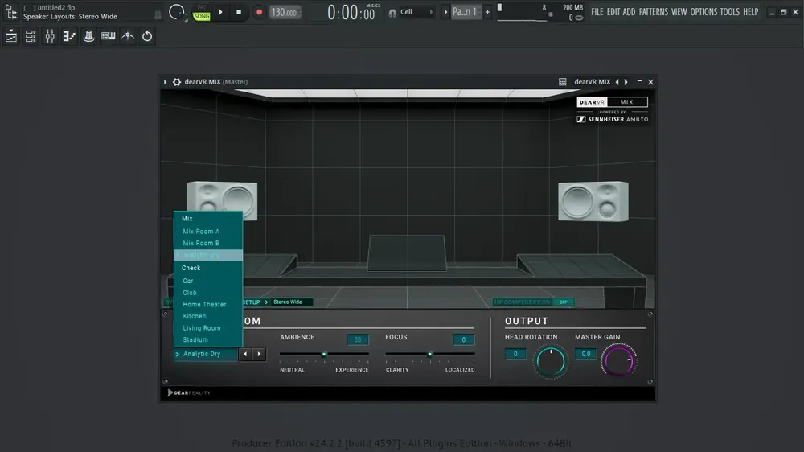The image size is (804, 452).
Task: Open the Mixer via the faders icon
Action: 50,36
